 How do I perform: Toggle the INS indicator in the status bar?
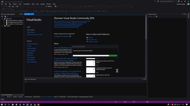click(x=147, y=102)
